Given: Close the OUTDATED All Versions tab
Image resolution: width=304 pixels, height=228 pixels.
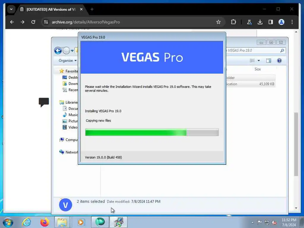Looking at the screenshot, I should (81, 9).
